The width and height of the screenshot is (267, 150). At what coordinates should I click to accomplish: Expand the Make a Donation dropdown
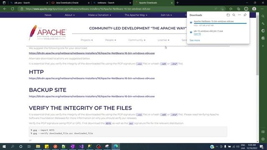(x=100, y=15)
